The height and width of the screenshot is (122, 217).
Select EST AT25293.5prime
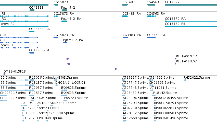click(136, 103)
